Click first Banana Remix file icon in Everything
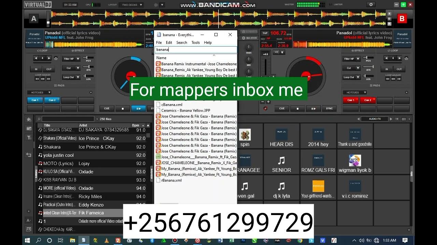The width and height of the screenshot is (437, 245). coord(158,64)
